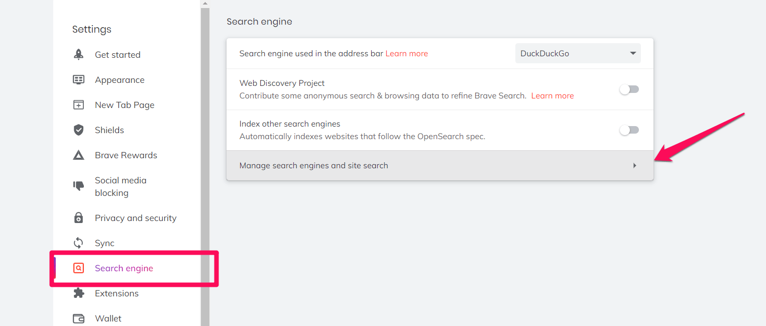
Task: Open Learn more link for address bar search
Action: (x=406, y=53)
